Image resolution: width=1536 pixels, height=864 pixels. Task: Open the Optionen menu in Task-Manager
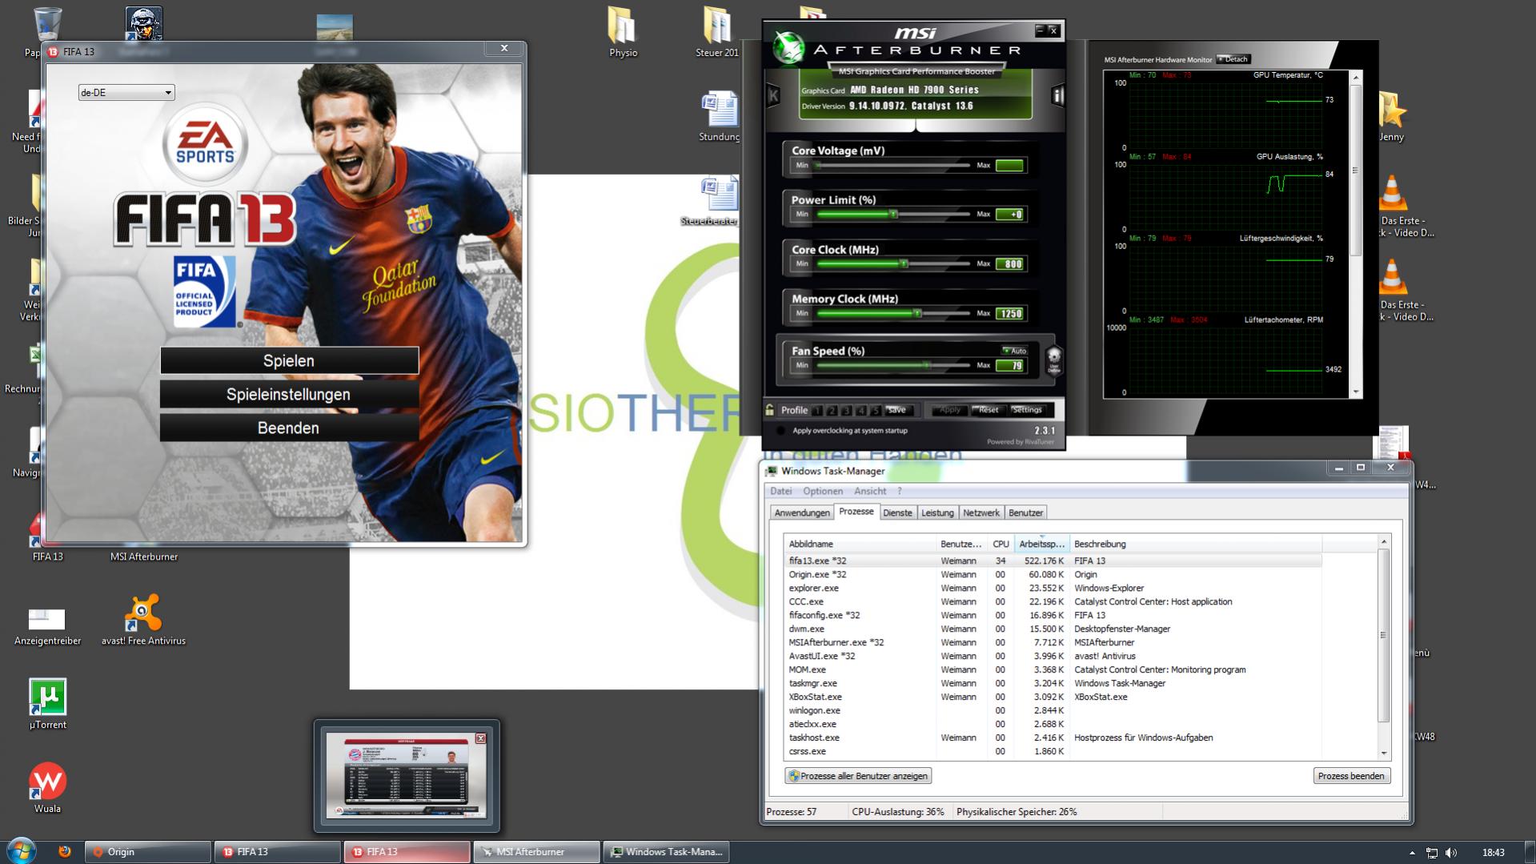823,492
